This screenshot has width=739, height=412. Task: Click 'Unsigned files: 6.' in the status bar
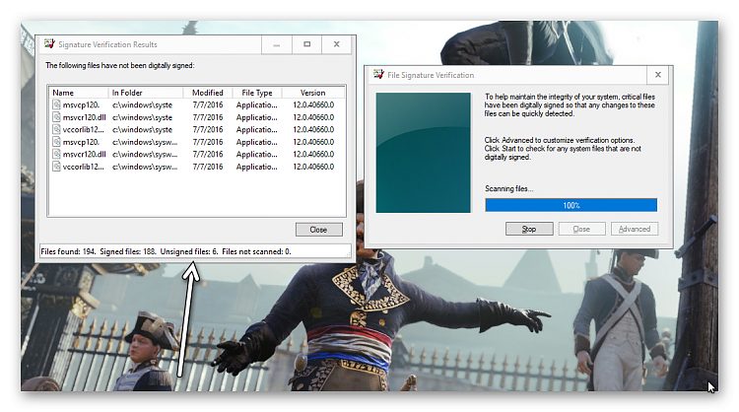click(189, 251)
